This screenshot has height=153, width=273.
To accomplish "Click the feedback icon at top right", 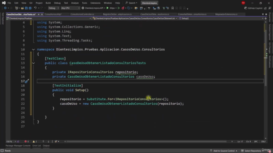I will tap(270, 8).
